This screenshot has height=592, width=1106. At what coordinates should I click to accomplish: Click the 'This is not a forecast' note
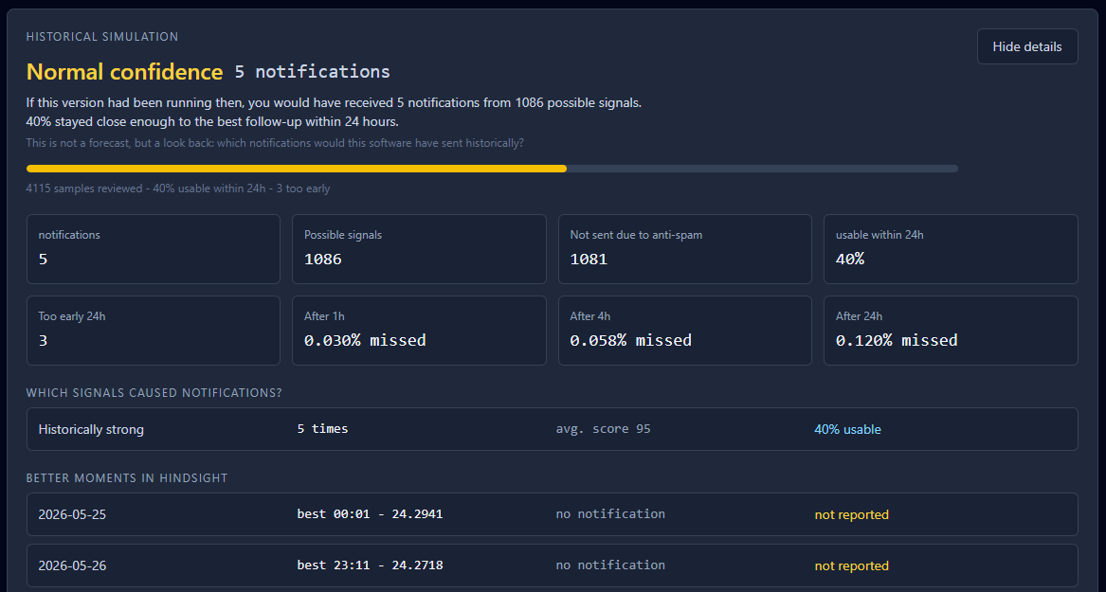[275, 143]
